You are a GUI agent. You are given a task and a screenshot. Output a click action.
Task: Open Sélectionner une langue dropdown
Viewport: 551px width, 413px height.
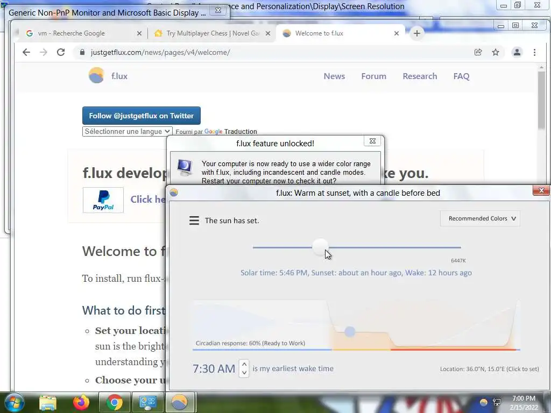pyautogui.click(x=127, y=131)
